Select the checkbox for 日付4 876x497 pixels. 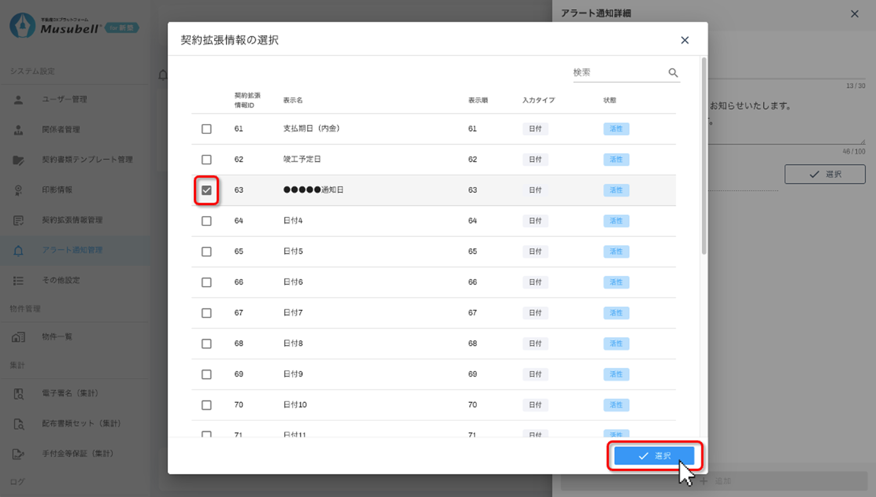(206, 221)
